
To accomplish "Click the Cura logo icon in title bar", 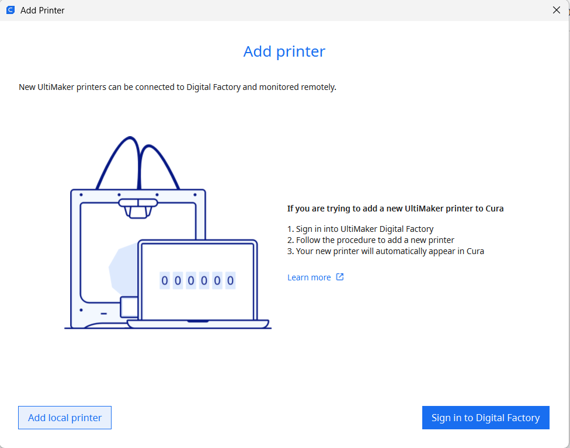I will 10,10.
